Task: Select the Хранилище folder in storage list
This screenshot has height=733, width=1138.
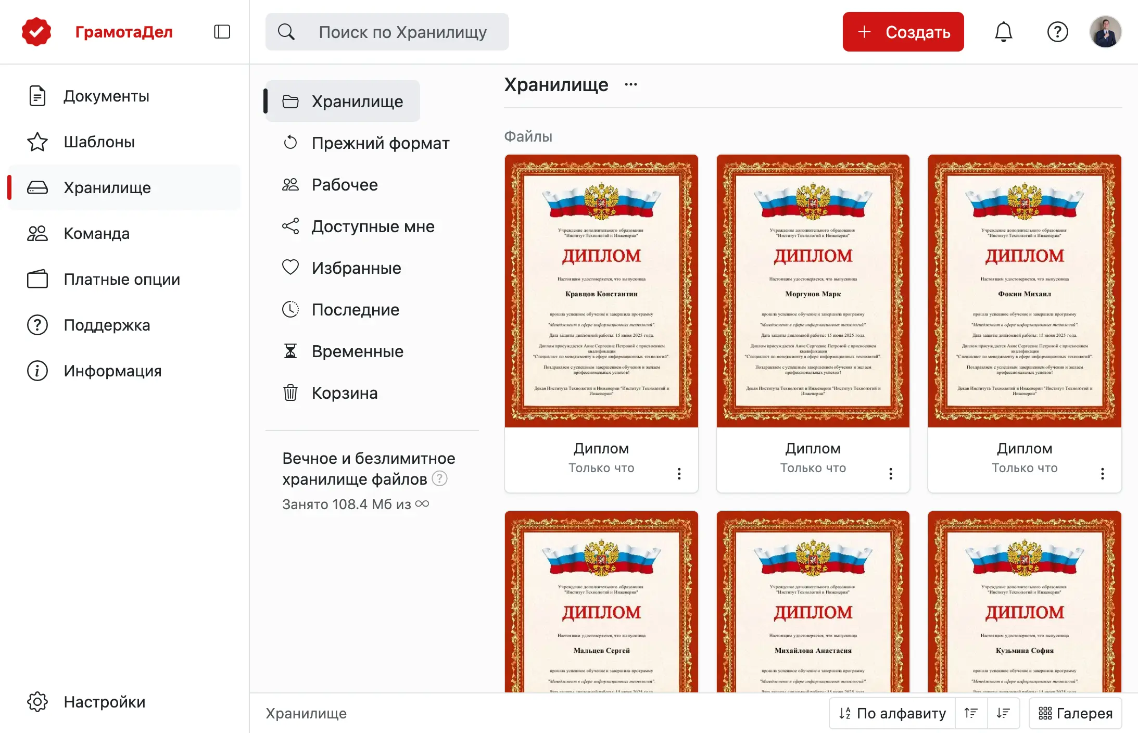Action: [x=343, y=101]
